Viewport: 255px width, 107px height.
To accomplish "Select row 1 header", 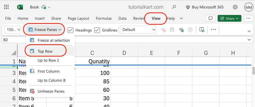I will 9,61.
